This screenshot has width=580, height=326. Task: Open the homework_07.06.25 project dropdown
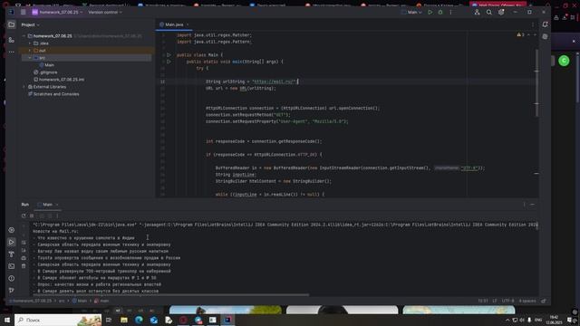57,12
